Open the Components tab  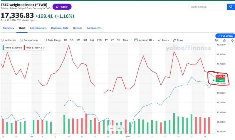coord(94,28)
